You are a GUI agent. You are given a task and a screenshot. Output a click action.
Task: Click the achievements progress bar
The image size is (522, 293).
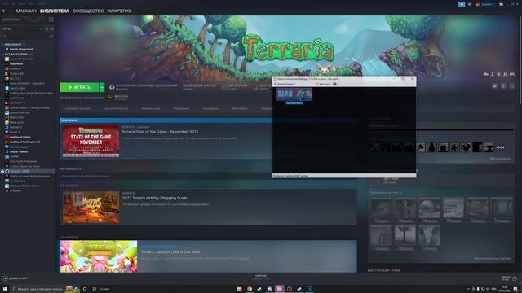440,130
